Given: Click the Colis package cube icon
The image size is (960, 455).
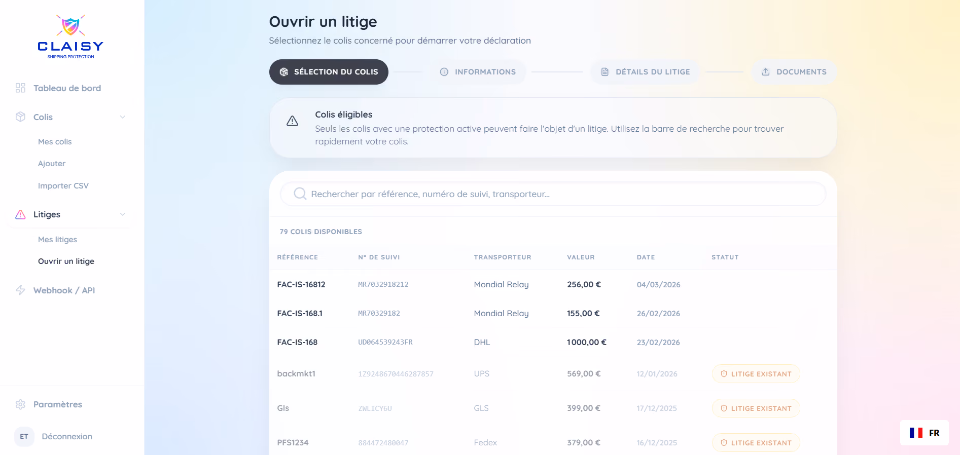Looking at the screenshot, I should [20, 117].
